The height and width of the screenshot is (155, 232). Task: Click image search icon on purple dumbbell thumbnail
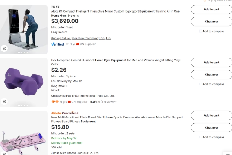click(4, 101)
